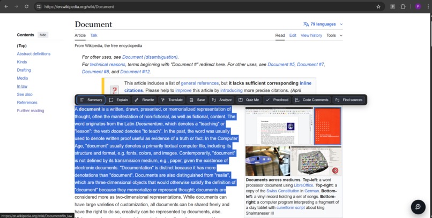Open the Extensions puzzle icon
The height and width of the screenshot is (218, 432).
(403, 6)
